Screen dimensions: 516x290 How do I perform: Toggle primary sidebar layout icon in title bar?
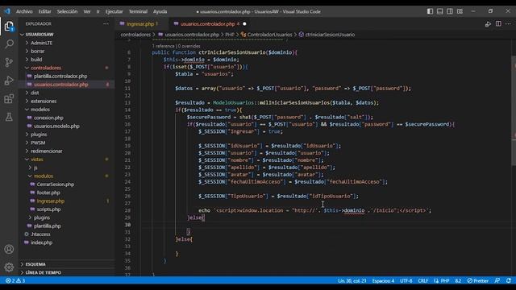(x=430, y=11)
